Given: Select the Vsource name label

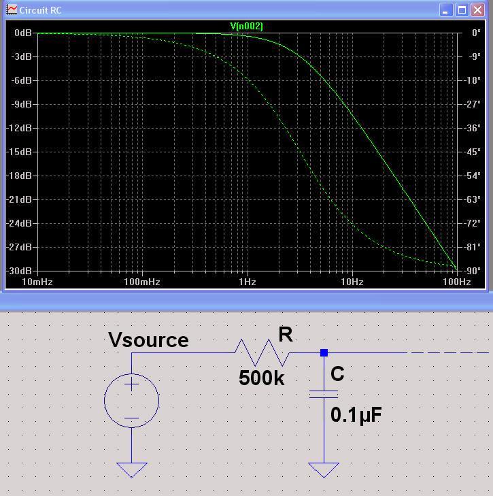Looking at the screenshot, I should tap(148, 340).
